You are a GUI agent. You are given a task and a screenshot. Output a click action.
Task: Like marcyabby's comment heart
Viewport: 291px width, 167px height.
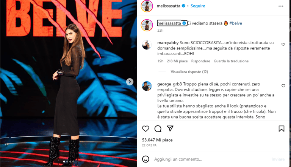click(x=283, y=45)
